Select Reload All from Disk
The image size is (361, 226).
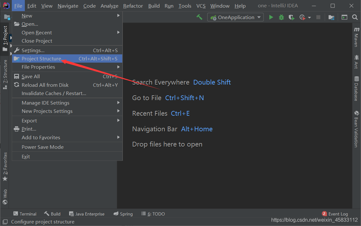point(67,85)
